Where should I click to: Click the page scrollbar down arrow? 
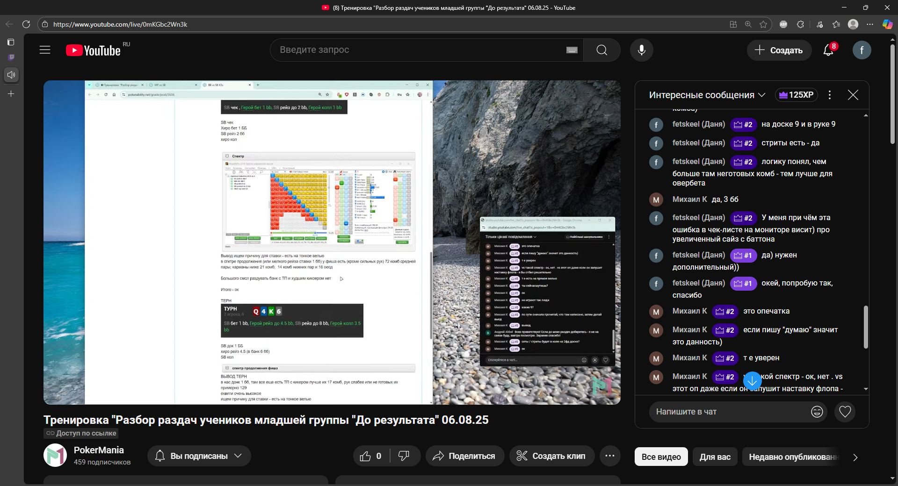click(x=892, y=478)
